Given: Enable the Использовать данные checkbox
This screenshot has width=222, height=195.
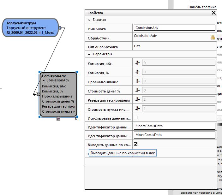Looking at the screenshot, I should [136, 117].
